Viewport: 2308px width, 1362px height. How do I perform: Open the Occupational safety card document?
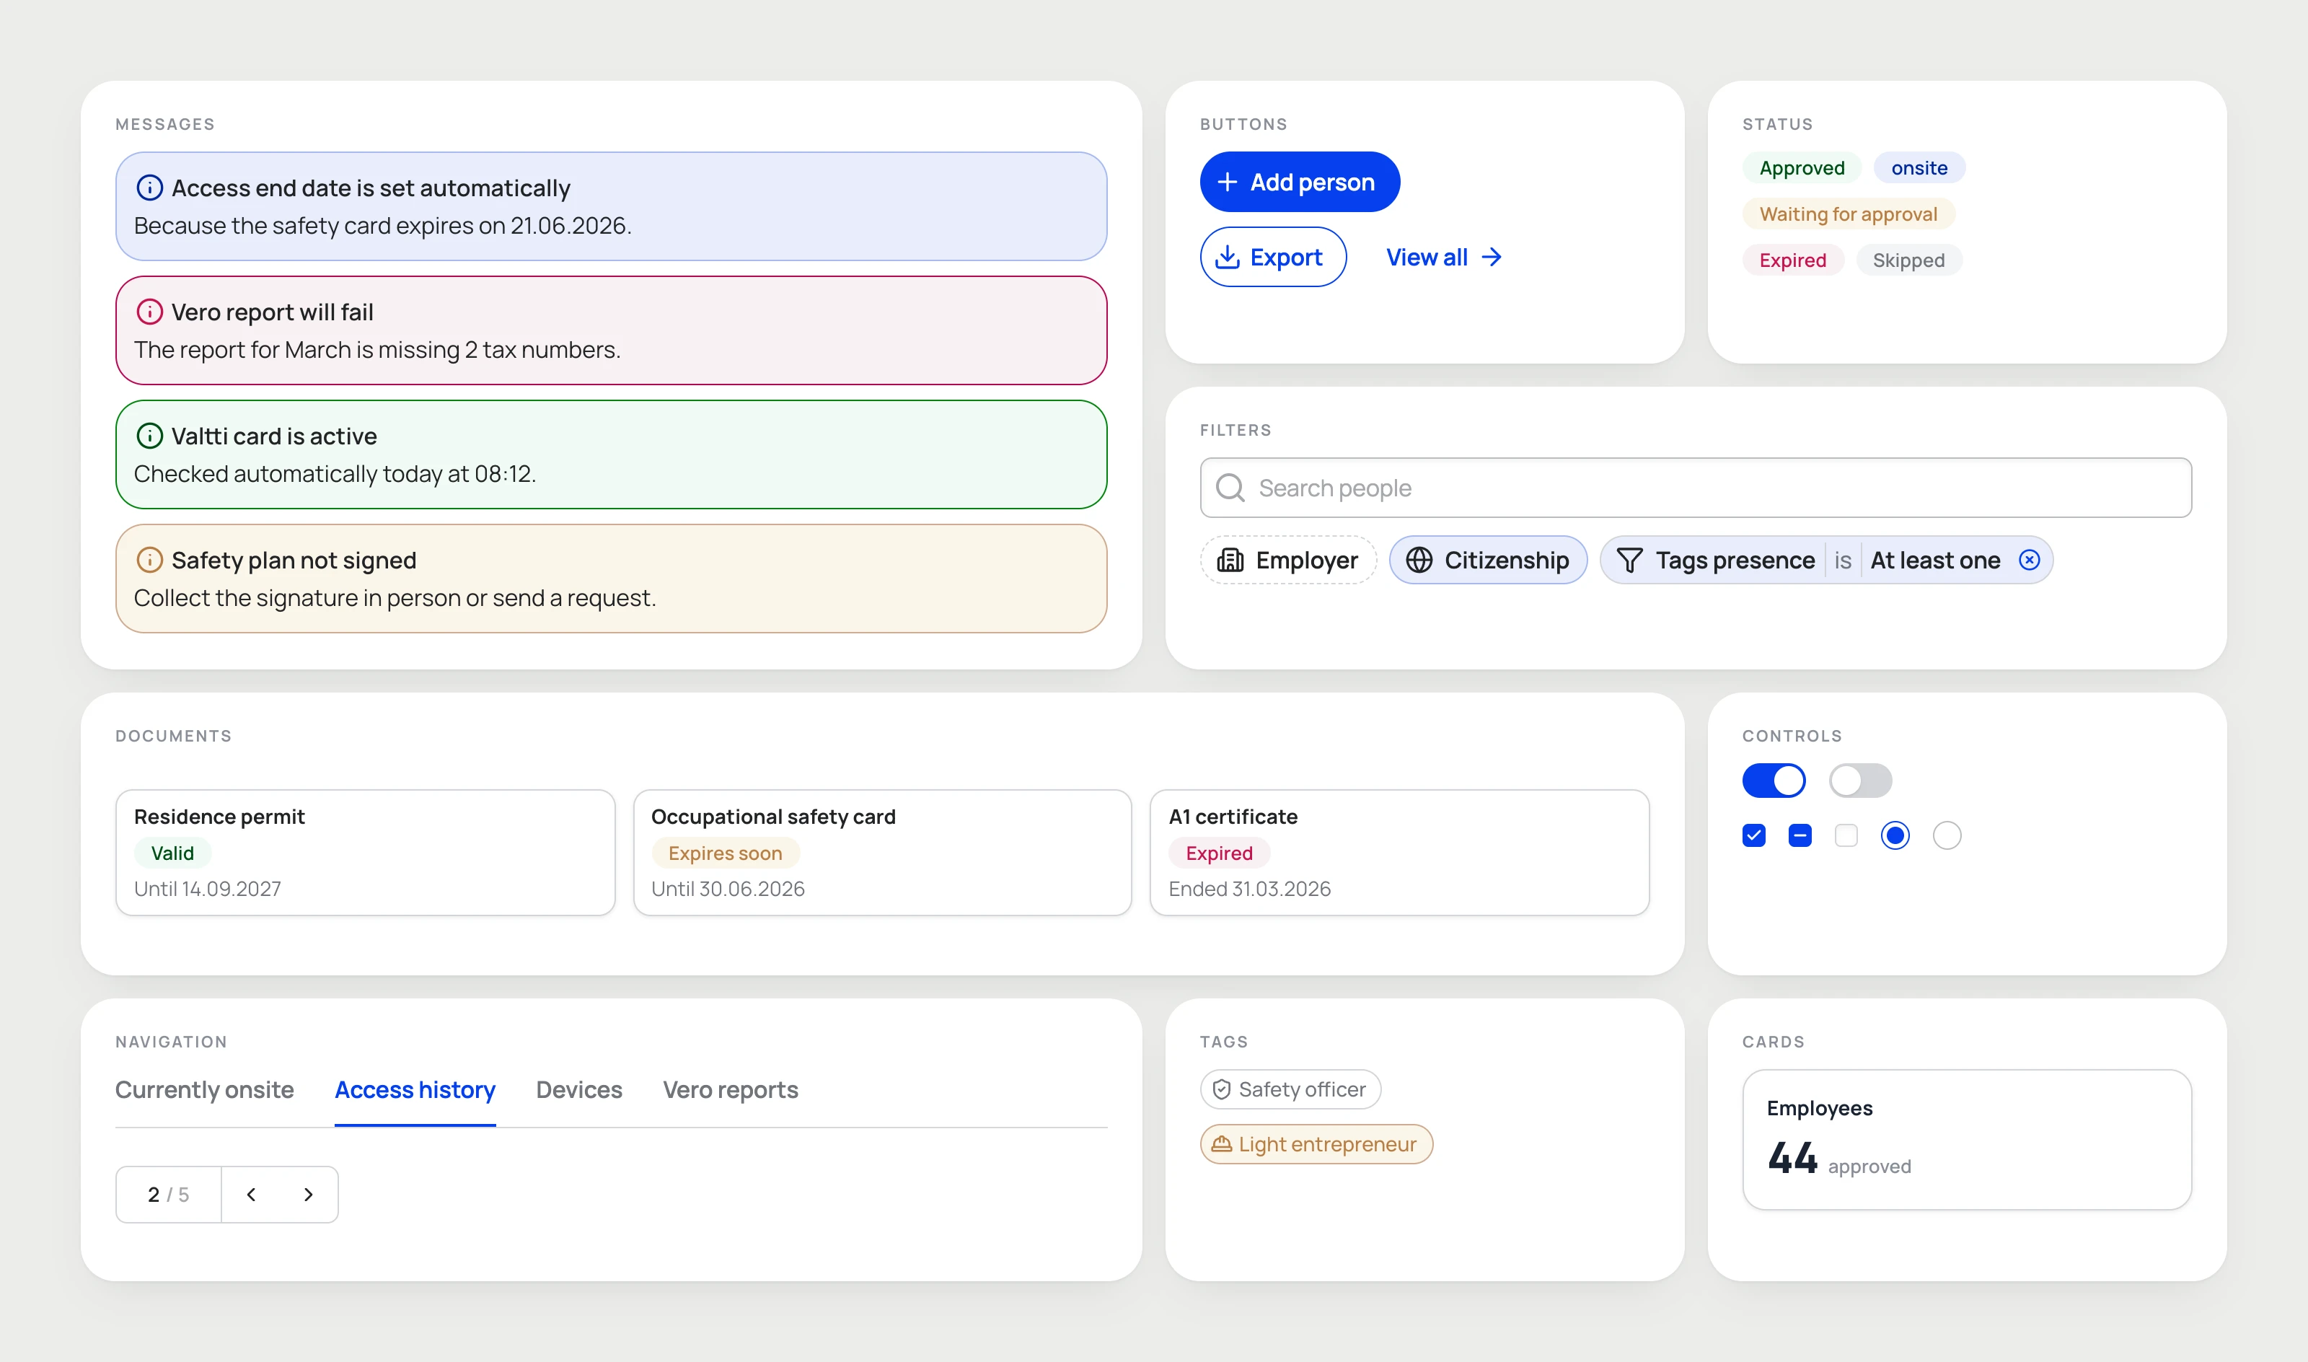(883, 853)
